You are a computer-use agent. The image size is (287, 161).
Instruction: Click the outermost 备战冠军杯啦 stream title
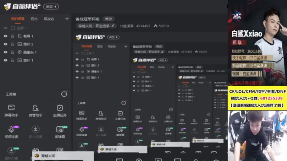88,19
